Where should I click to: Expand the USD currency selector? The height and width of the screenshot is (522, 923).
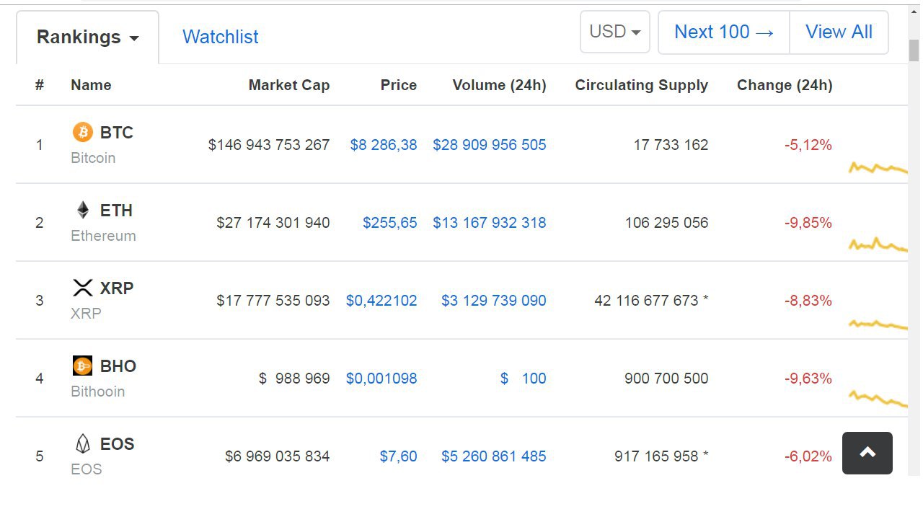point(614,32)
